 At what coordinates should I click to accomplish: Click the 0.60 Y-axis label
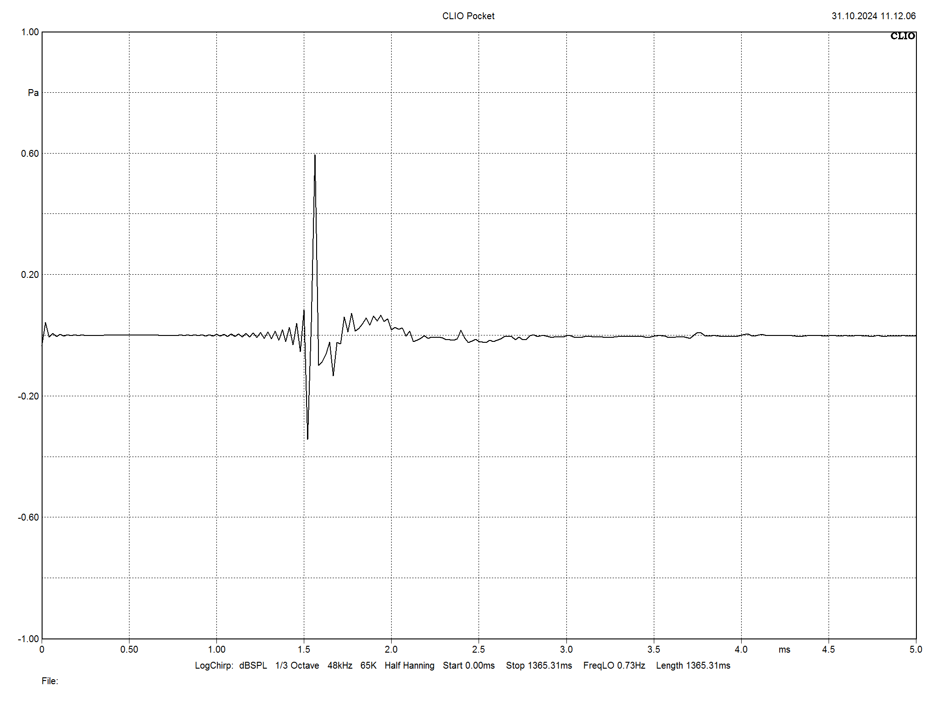pos(30,154)
